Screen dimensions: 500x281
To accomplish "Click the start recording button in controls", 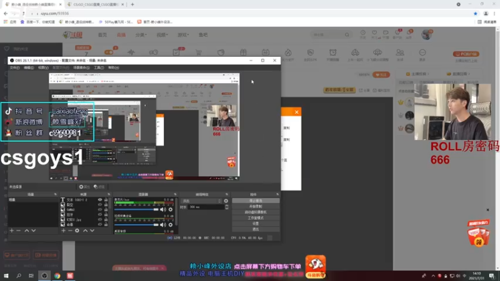I will tap(256, 207).
